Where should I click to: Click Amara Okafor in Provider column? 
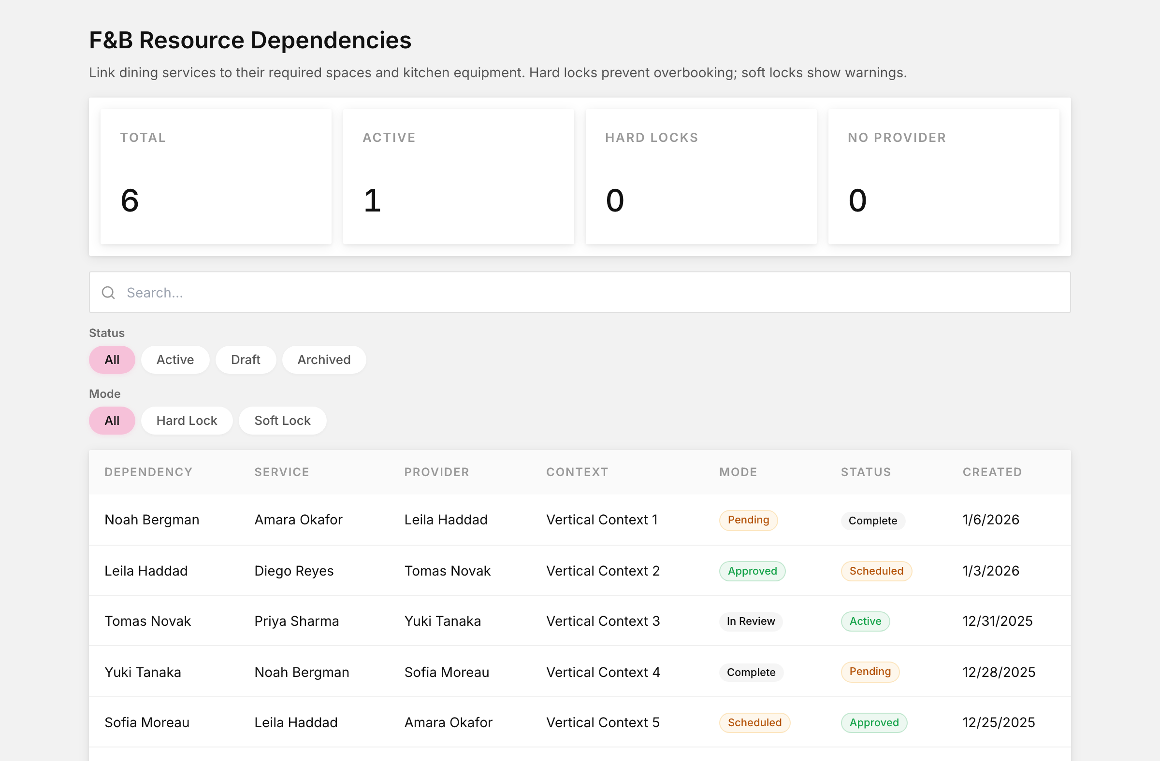[x=449, y=722]
